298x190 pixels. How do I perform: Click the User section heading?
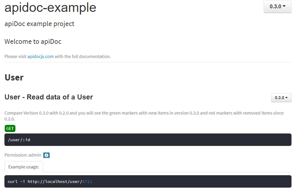pyautogui.click(x=14, y=78)
